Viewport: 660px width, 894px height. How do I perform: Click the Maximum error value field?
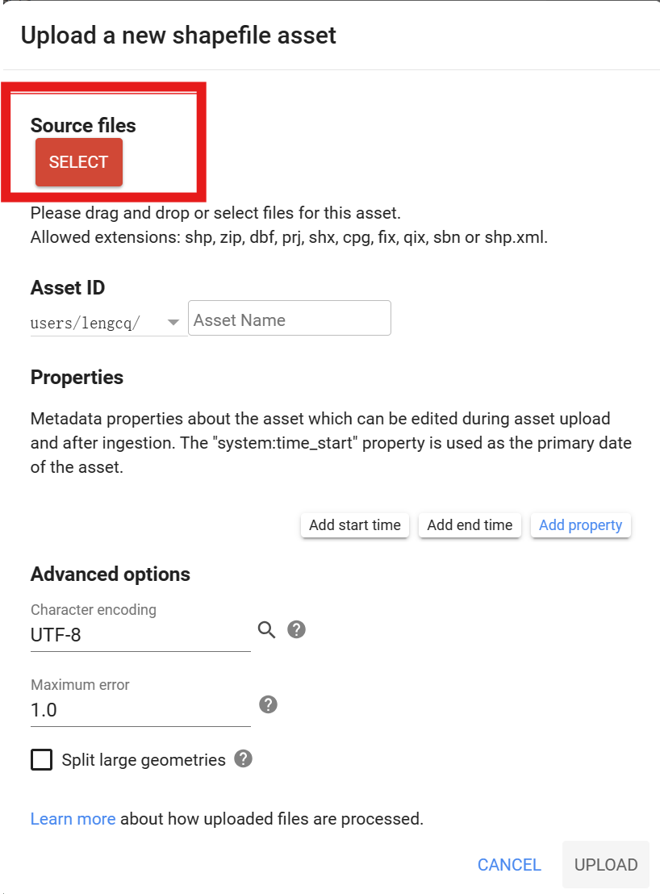pyautogui.click(x=140, y=710)
